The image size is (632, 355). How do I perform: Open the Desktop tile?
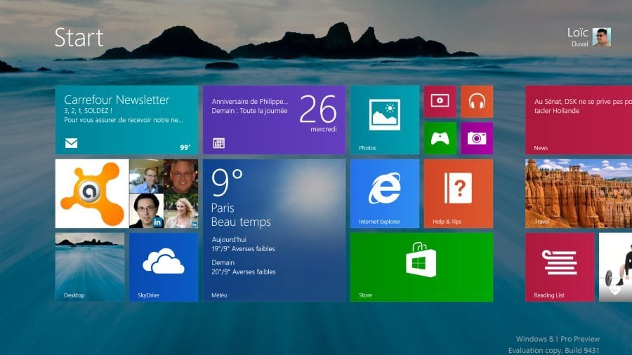pyautogui.click(x=89, y=267)
